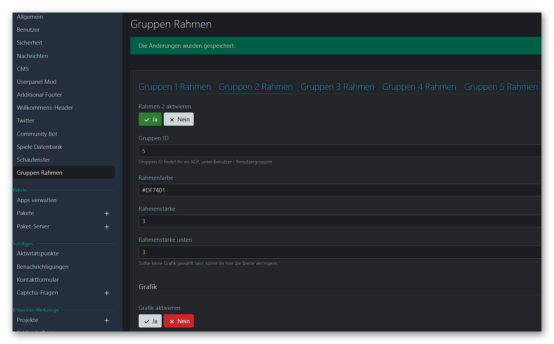
Task: Expand the Pakete plus icon
Action: [106, 214]
